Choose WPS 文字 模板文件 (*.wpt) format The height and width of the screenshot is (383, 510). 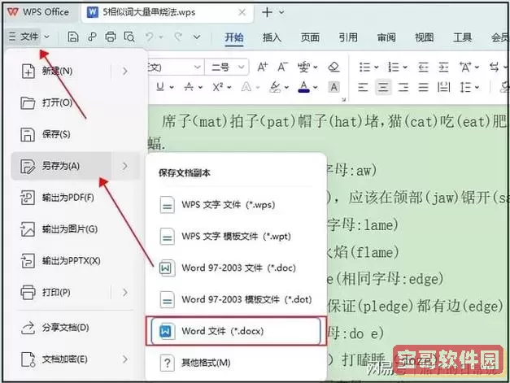coord(236,237)
